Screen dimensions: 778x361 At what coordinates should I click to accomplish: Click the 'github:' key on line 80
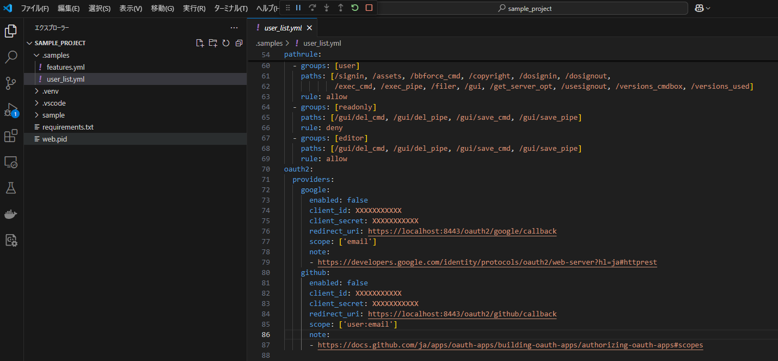[x=316, y=272]
